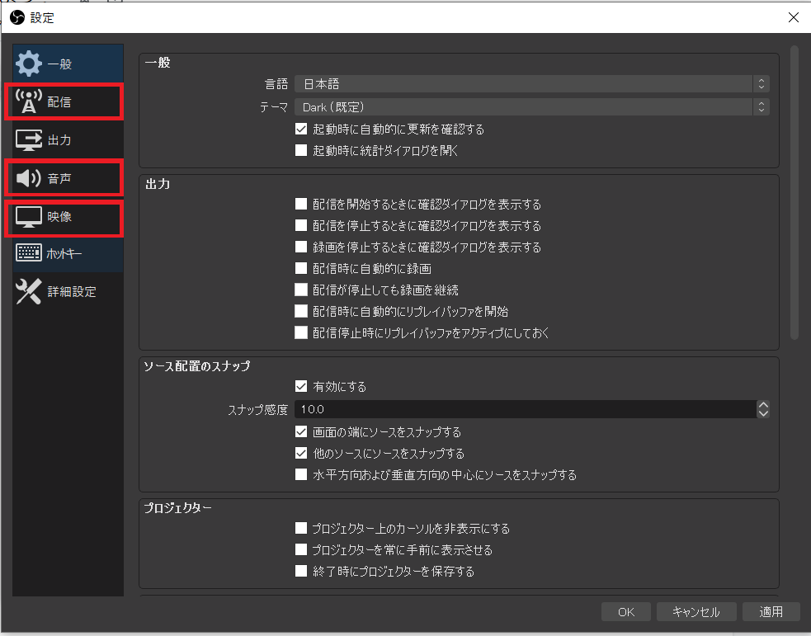Enable 起動時に統計ダイアログを開く

pyautogui.click(x=301, y=150)
